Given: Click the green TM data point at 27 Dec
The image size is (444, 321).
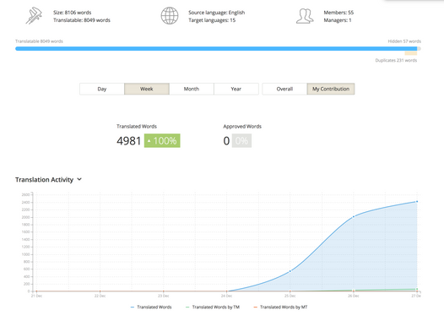Looking at the screenshot, I should [x=417, y=289].
